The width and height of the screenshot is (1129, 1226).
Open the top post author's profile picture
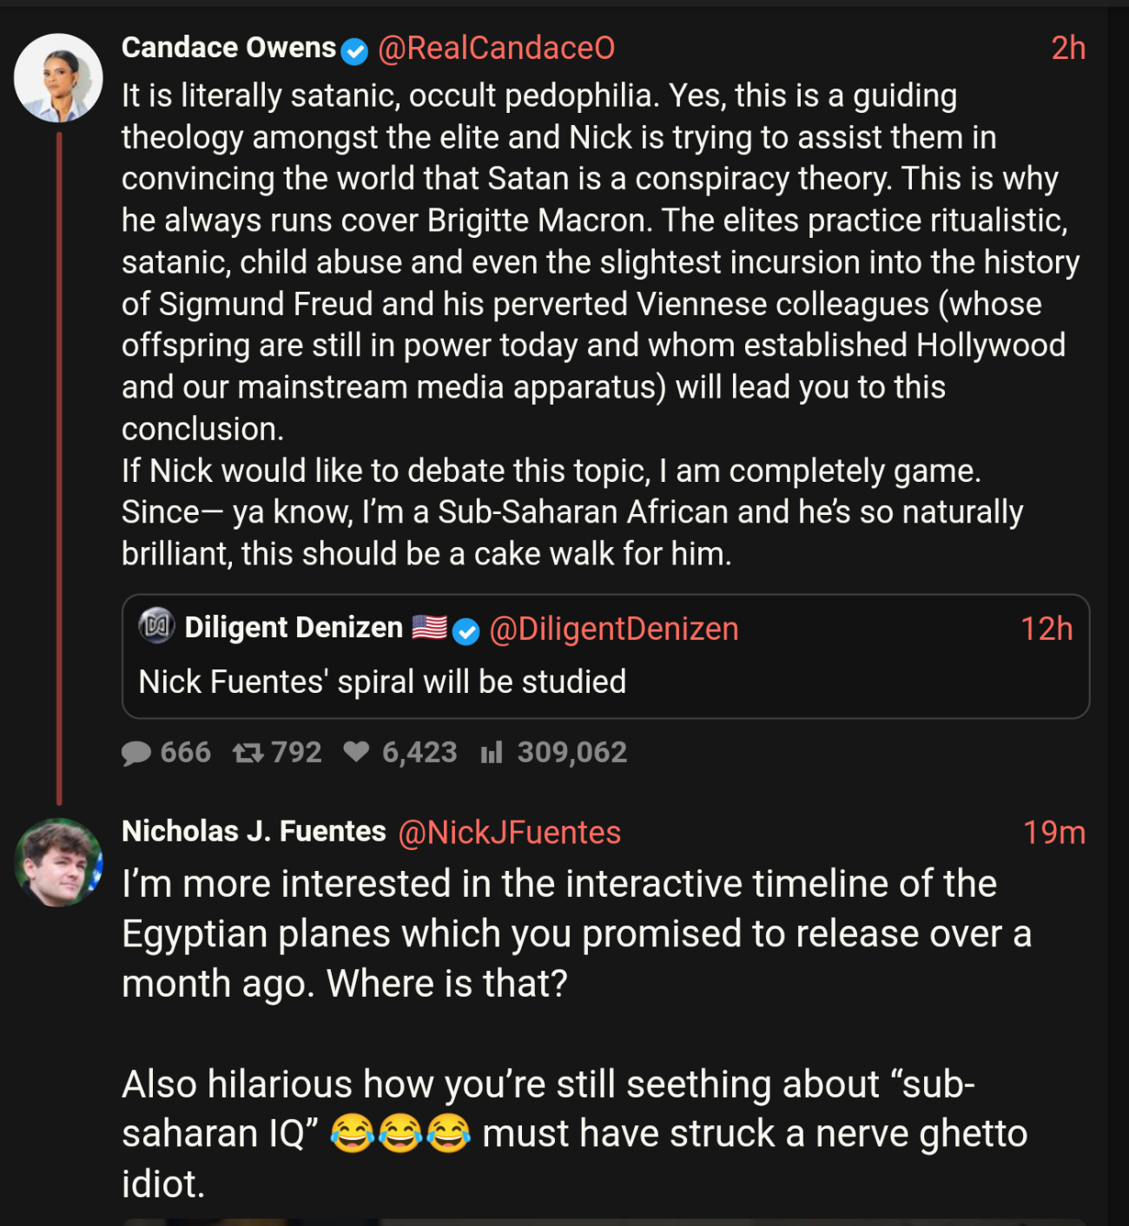coord(58,78)
